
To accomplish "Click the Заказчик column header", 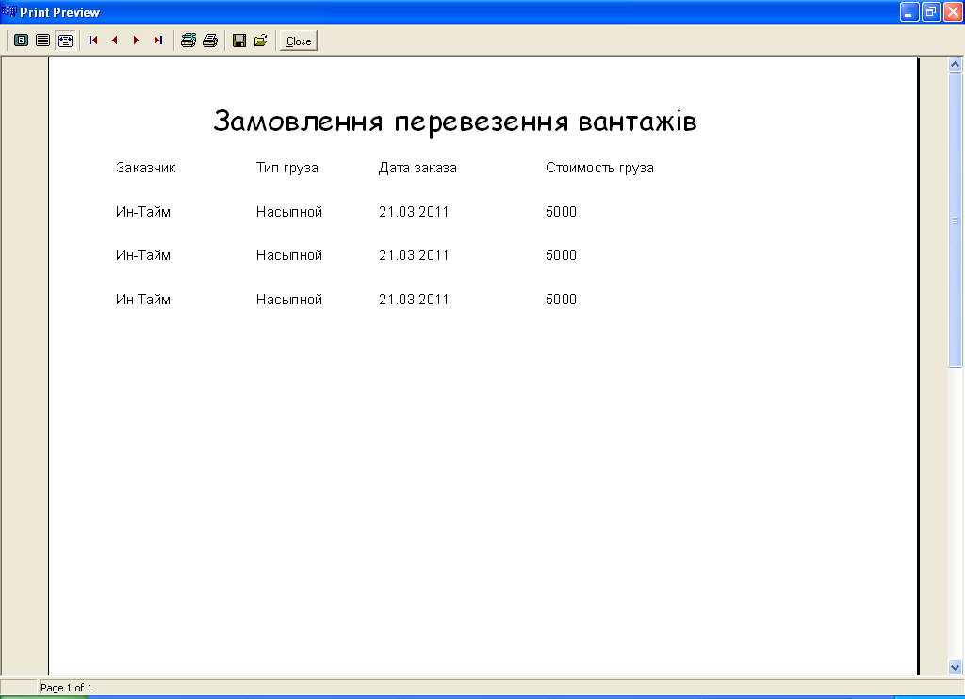I will coord(146,168).
